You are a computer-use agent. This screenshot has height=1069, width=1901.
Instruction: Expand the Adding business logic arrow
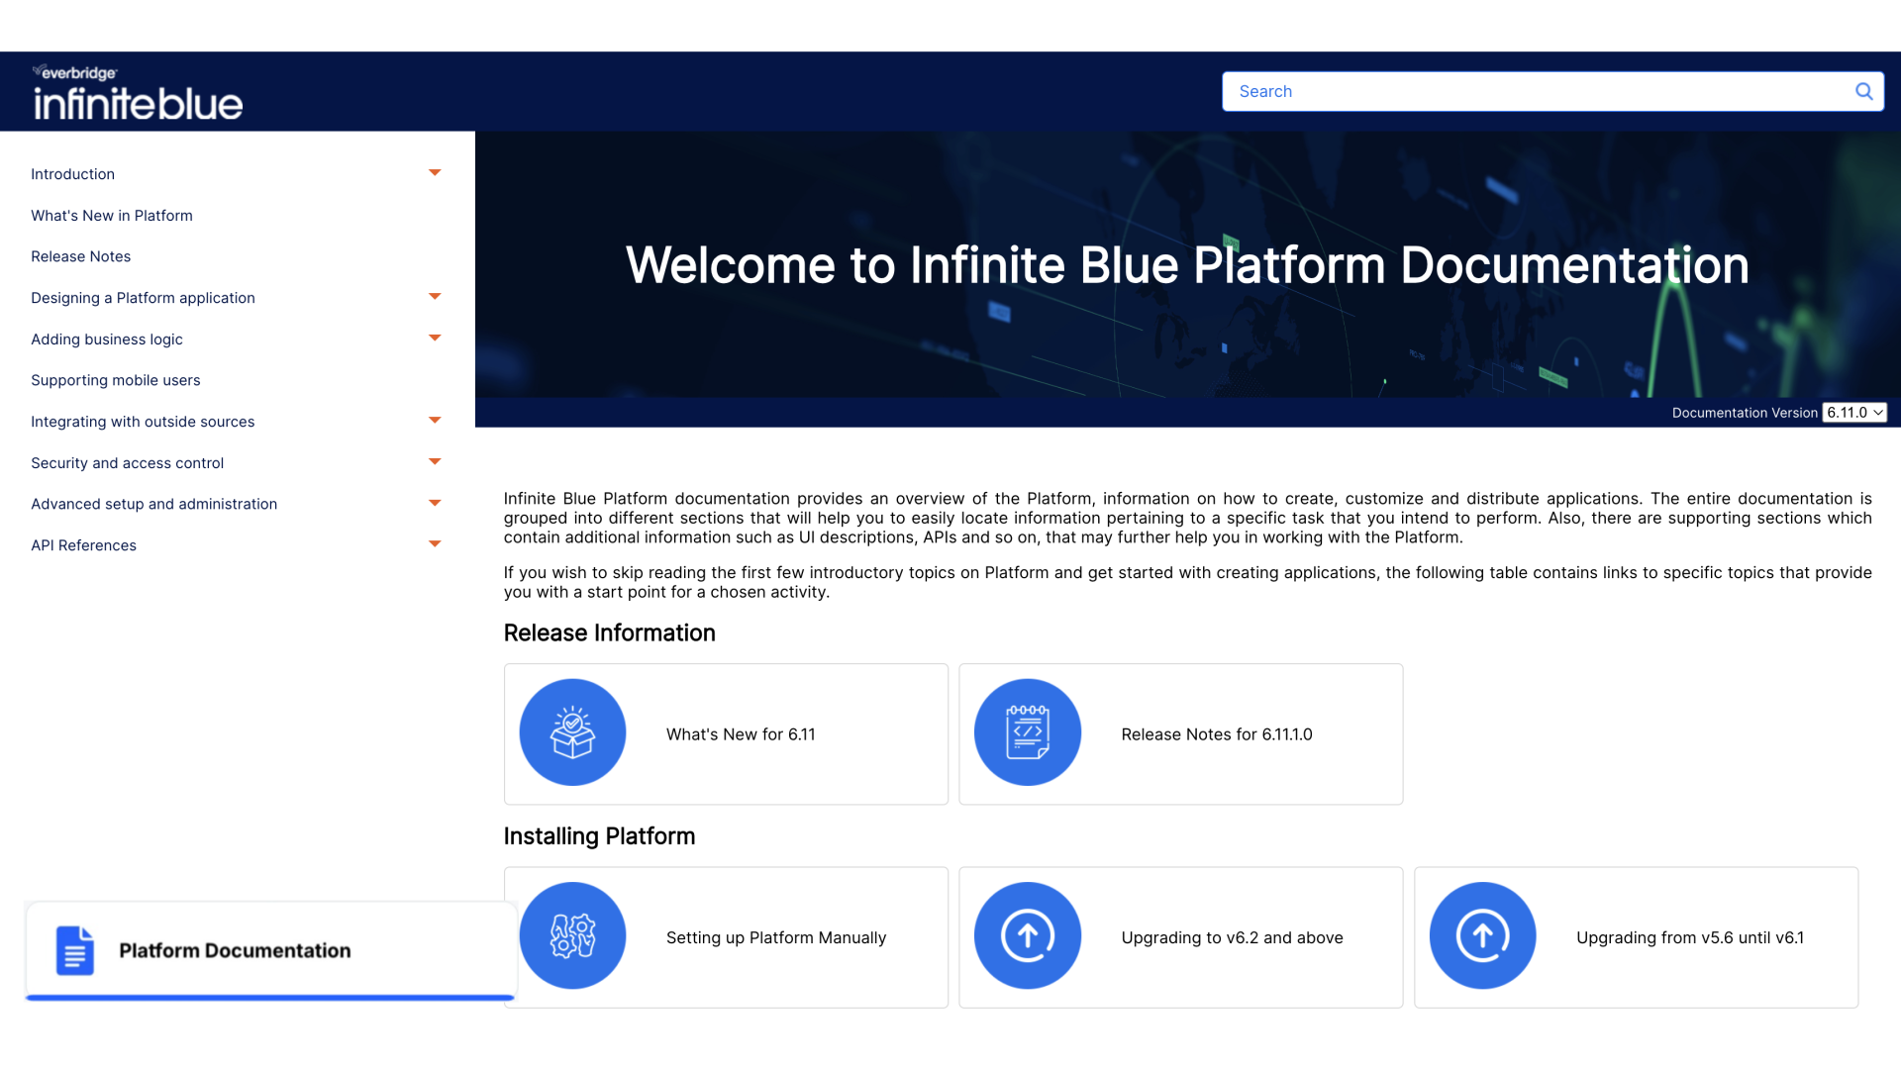[x=435, y=339]
